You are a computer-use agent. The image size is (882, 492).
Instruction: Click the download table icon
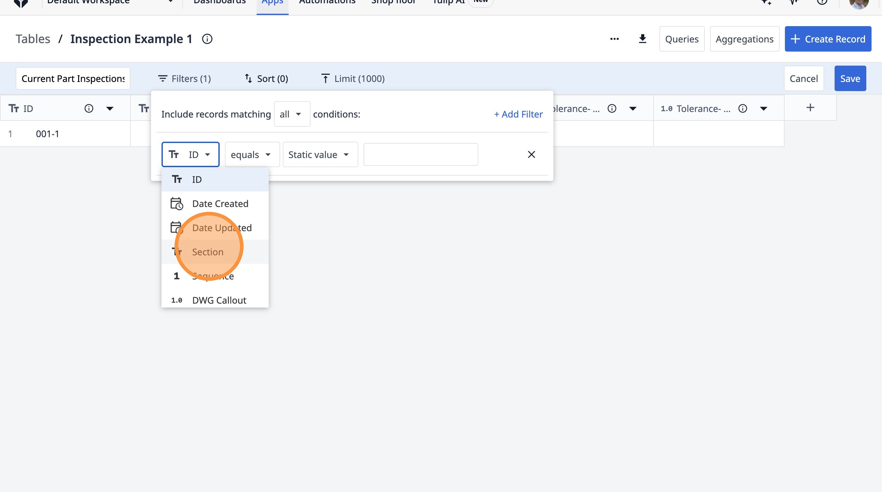pos(642,39)
